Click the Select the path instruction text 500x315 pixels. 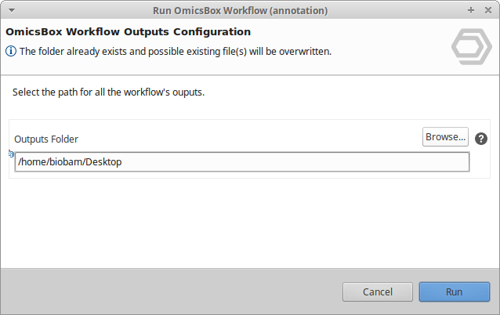pyautogui.click(x=108, y=92)
